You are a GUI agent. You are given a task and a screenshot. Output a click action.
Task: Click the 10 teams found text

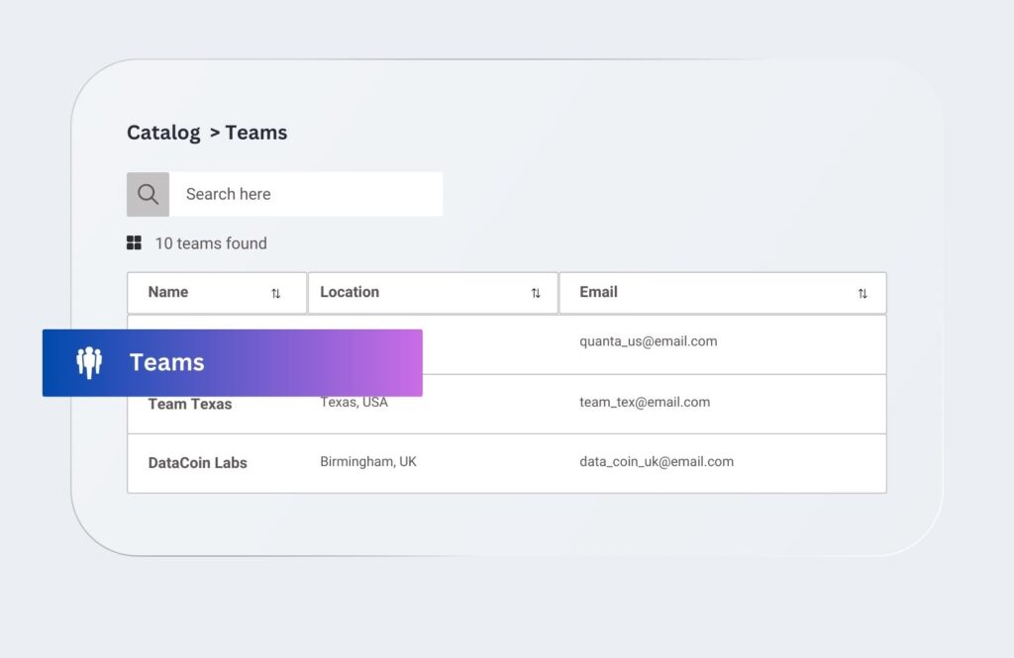pyautogui.click(x=211, y=243)
